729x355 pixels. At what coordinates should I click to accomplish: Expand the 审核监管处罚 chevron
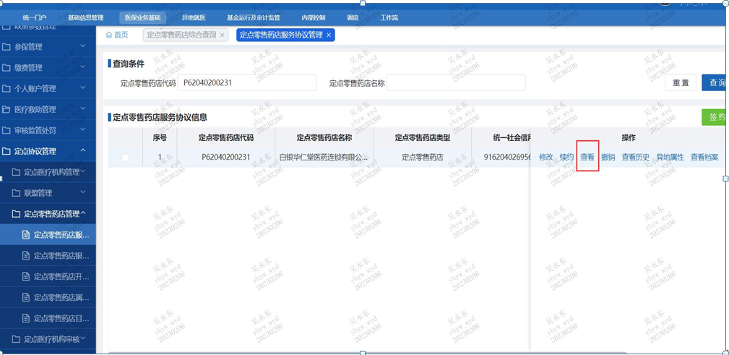[83, 129]
